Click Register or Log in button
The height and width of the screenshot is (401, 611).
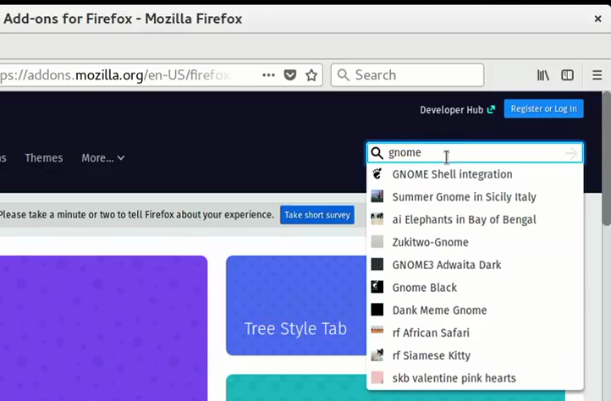(543, 109)
